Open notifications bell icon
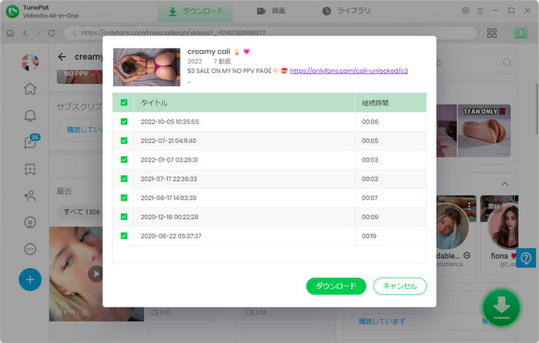 [30, 115]
